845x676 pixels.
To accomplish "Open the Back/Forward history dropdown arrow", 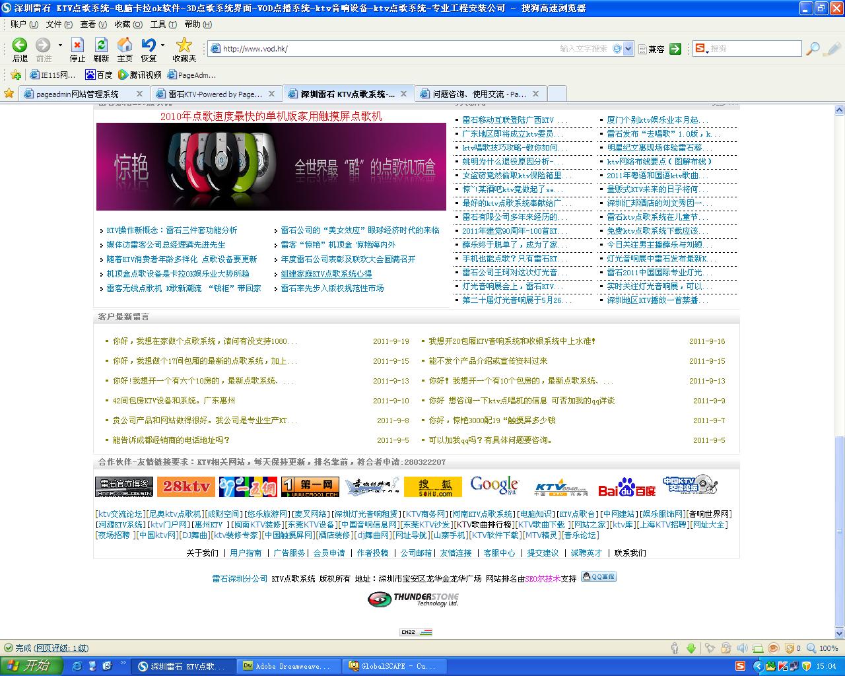I will (x=60, y=46).
